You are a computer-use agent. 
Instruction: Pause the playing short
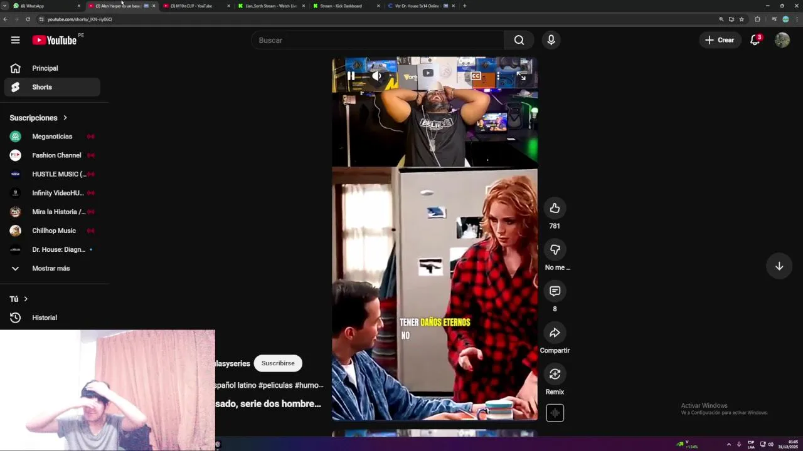[x=351, y=76]
